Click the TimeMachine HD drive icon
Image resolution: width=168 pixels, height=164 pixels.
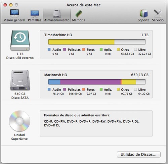tap(20, 41)
